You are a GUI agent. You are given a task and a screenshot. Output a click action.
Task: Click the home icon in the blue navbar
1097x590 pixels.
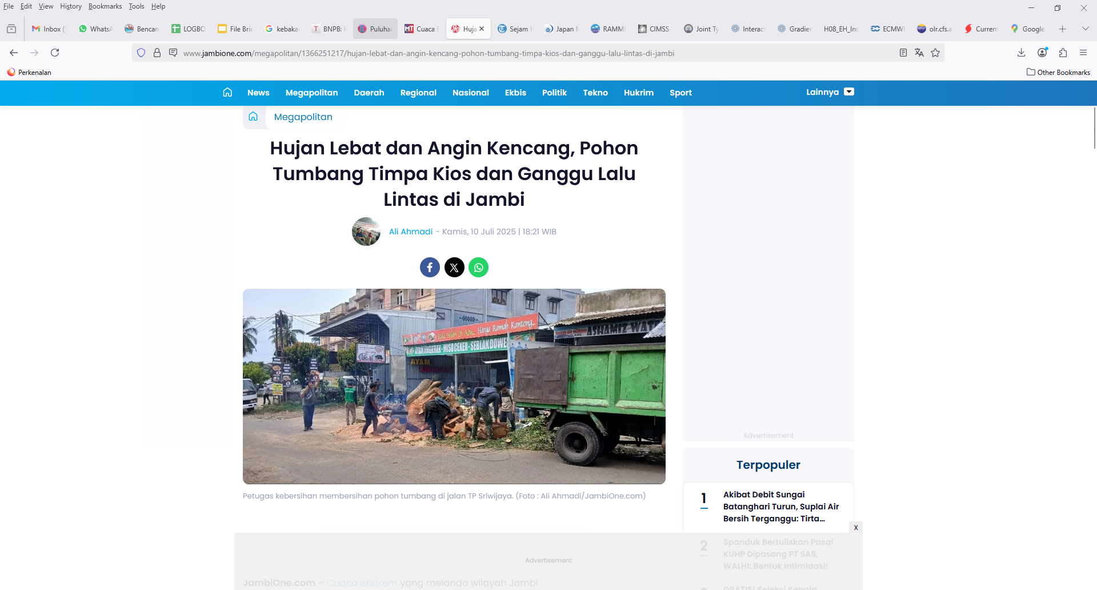[227, 92]
